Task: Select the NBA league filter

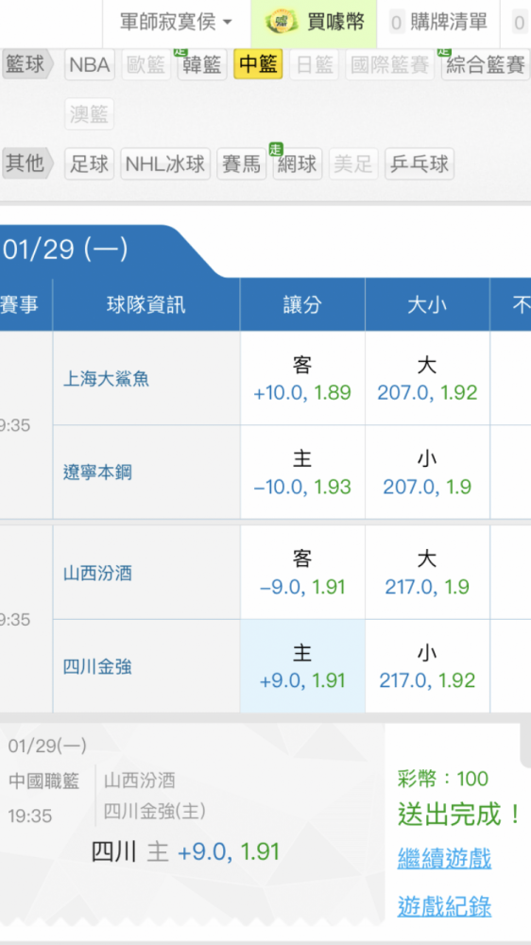Action: pos(90,64)
